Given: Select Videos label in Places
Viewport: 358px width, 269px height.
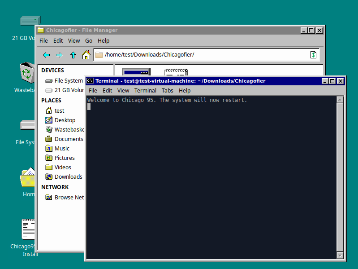Looking at the screenshot, I should 63,167.
